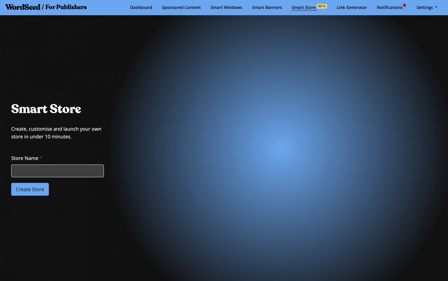Click the red required asterisk

click(41, 158)
